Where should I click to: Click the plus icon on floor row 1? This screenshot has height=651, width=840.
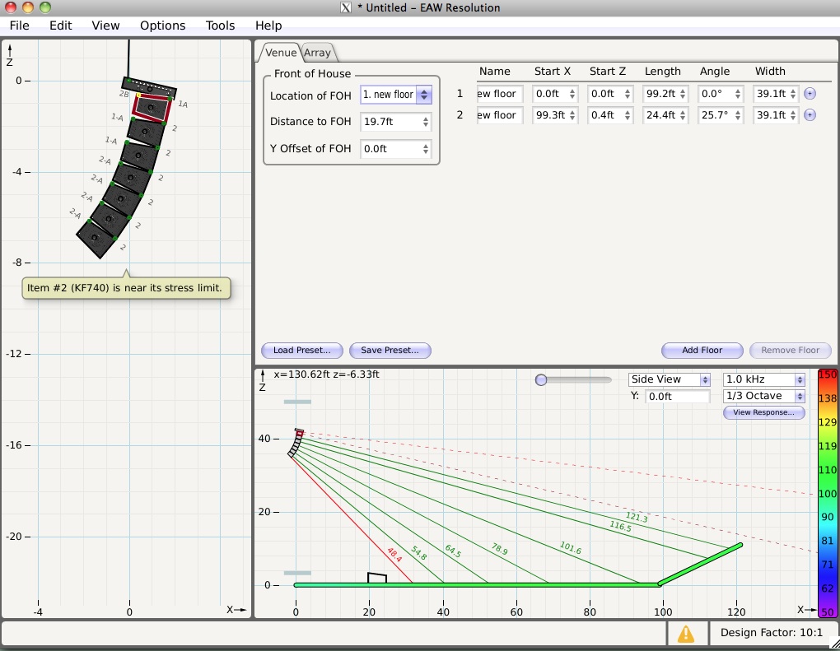810,94
